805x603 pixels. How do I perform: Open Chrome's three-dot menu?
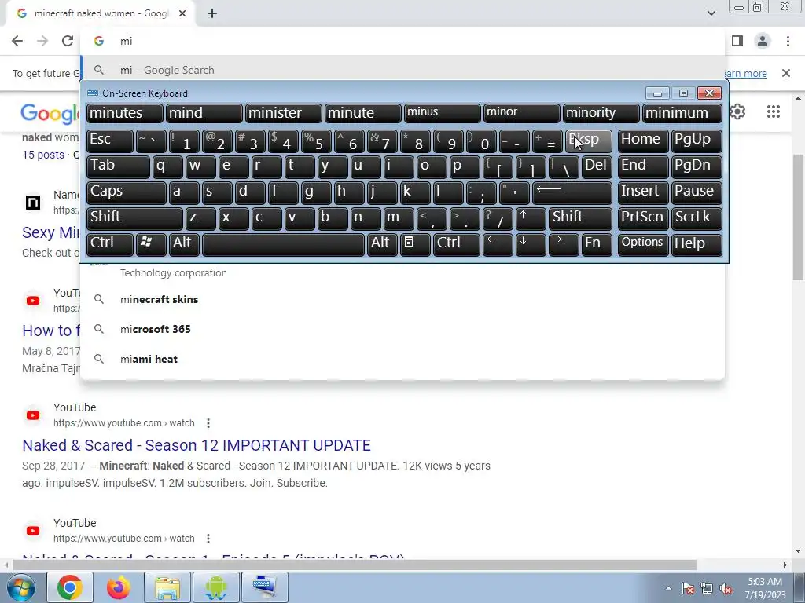pyautogui.click(x=788, y=41)
